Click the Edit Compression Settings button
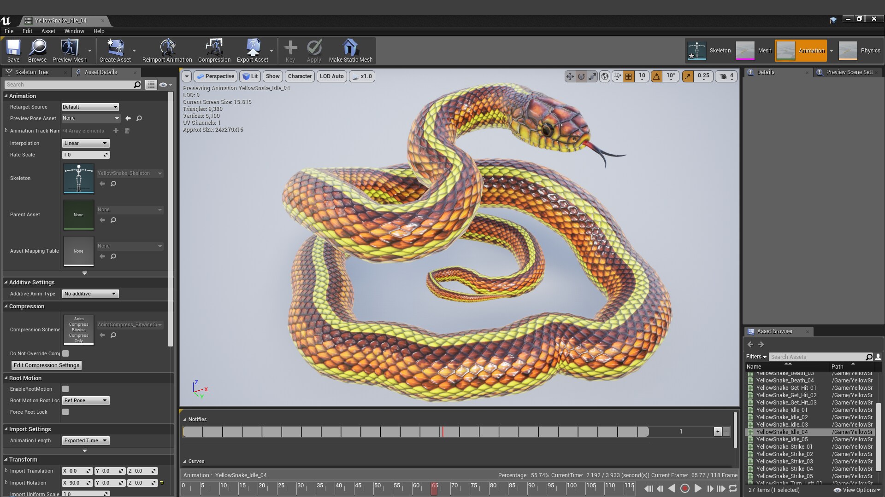Screen dimensions: 885x497 click(x=46, y=365)
